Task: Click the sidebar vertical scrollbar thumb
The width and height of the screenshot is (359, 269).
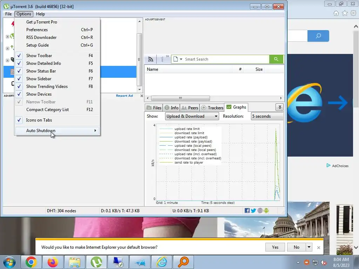Action: click(139, 60)
